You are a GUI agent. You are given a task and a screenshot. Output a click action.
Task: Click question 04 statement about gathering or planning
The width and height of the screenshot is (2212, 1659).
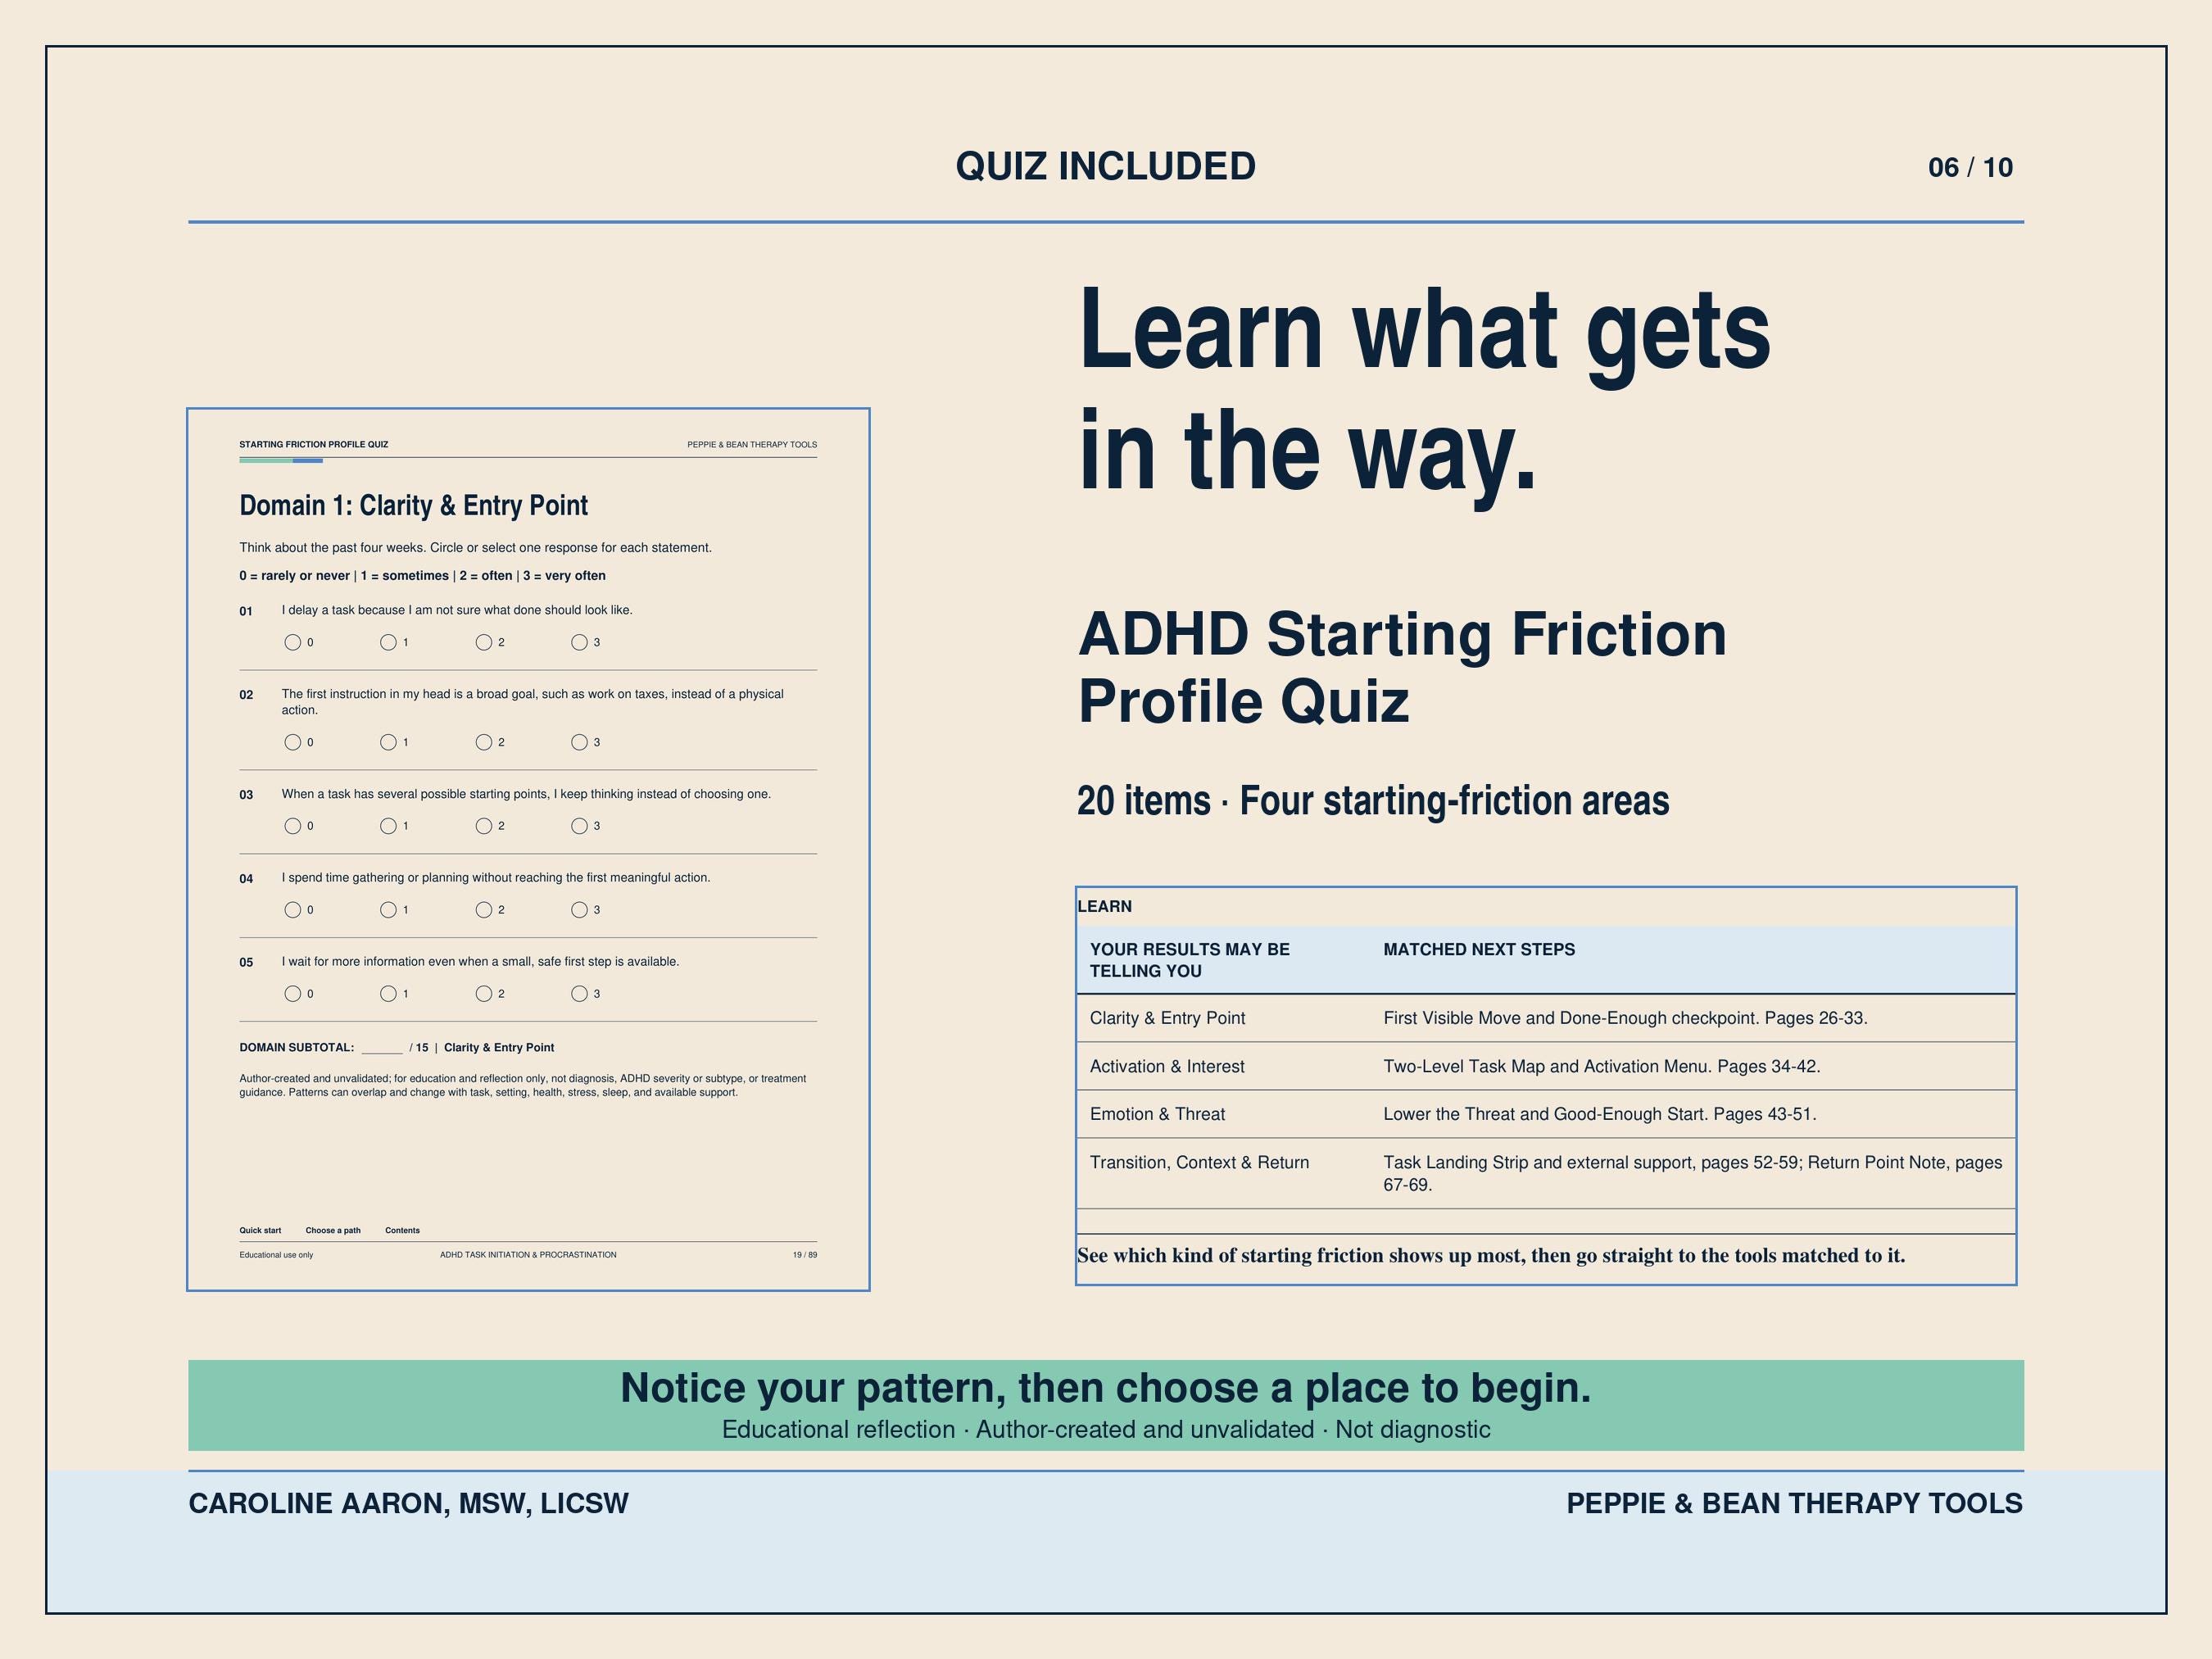point(496,878)
